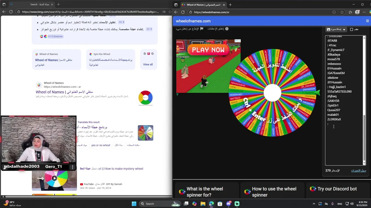Close ads using the X circle icon
This screenshot has height=208, width=371.
(227, 29)
